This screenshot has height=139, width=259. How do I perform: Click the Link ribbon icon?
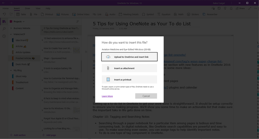(95, 14)
